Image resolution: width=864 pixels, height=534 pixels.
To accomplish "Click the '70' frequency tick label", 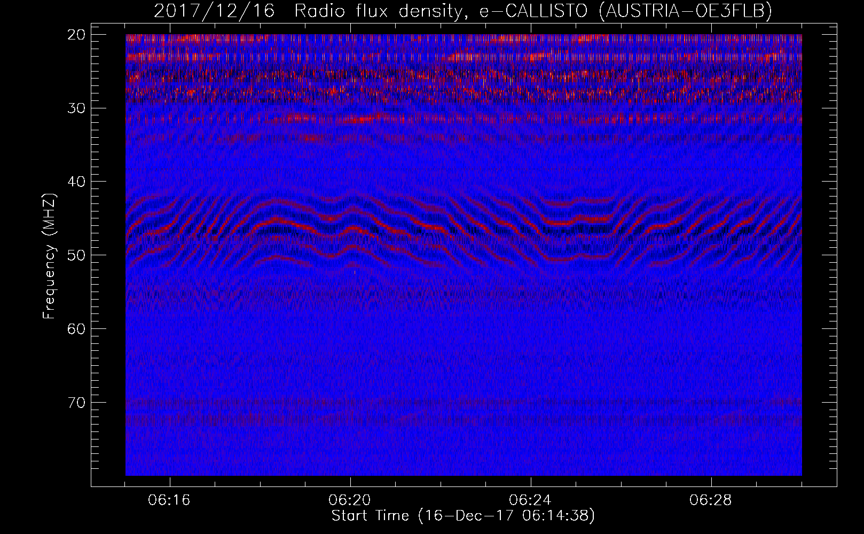I will click(x=76, y=403).
